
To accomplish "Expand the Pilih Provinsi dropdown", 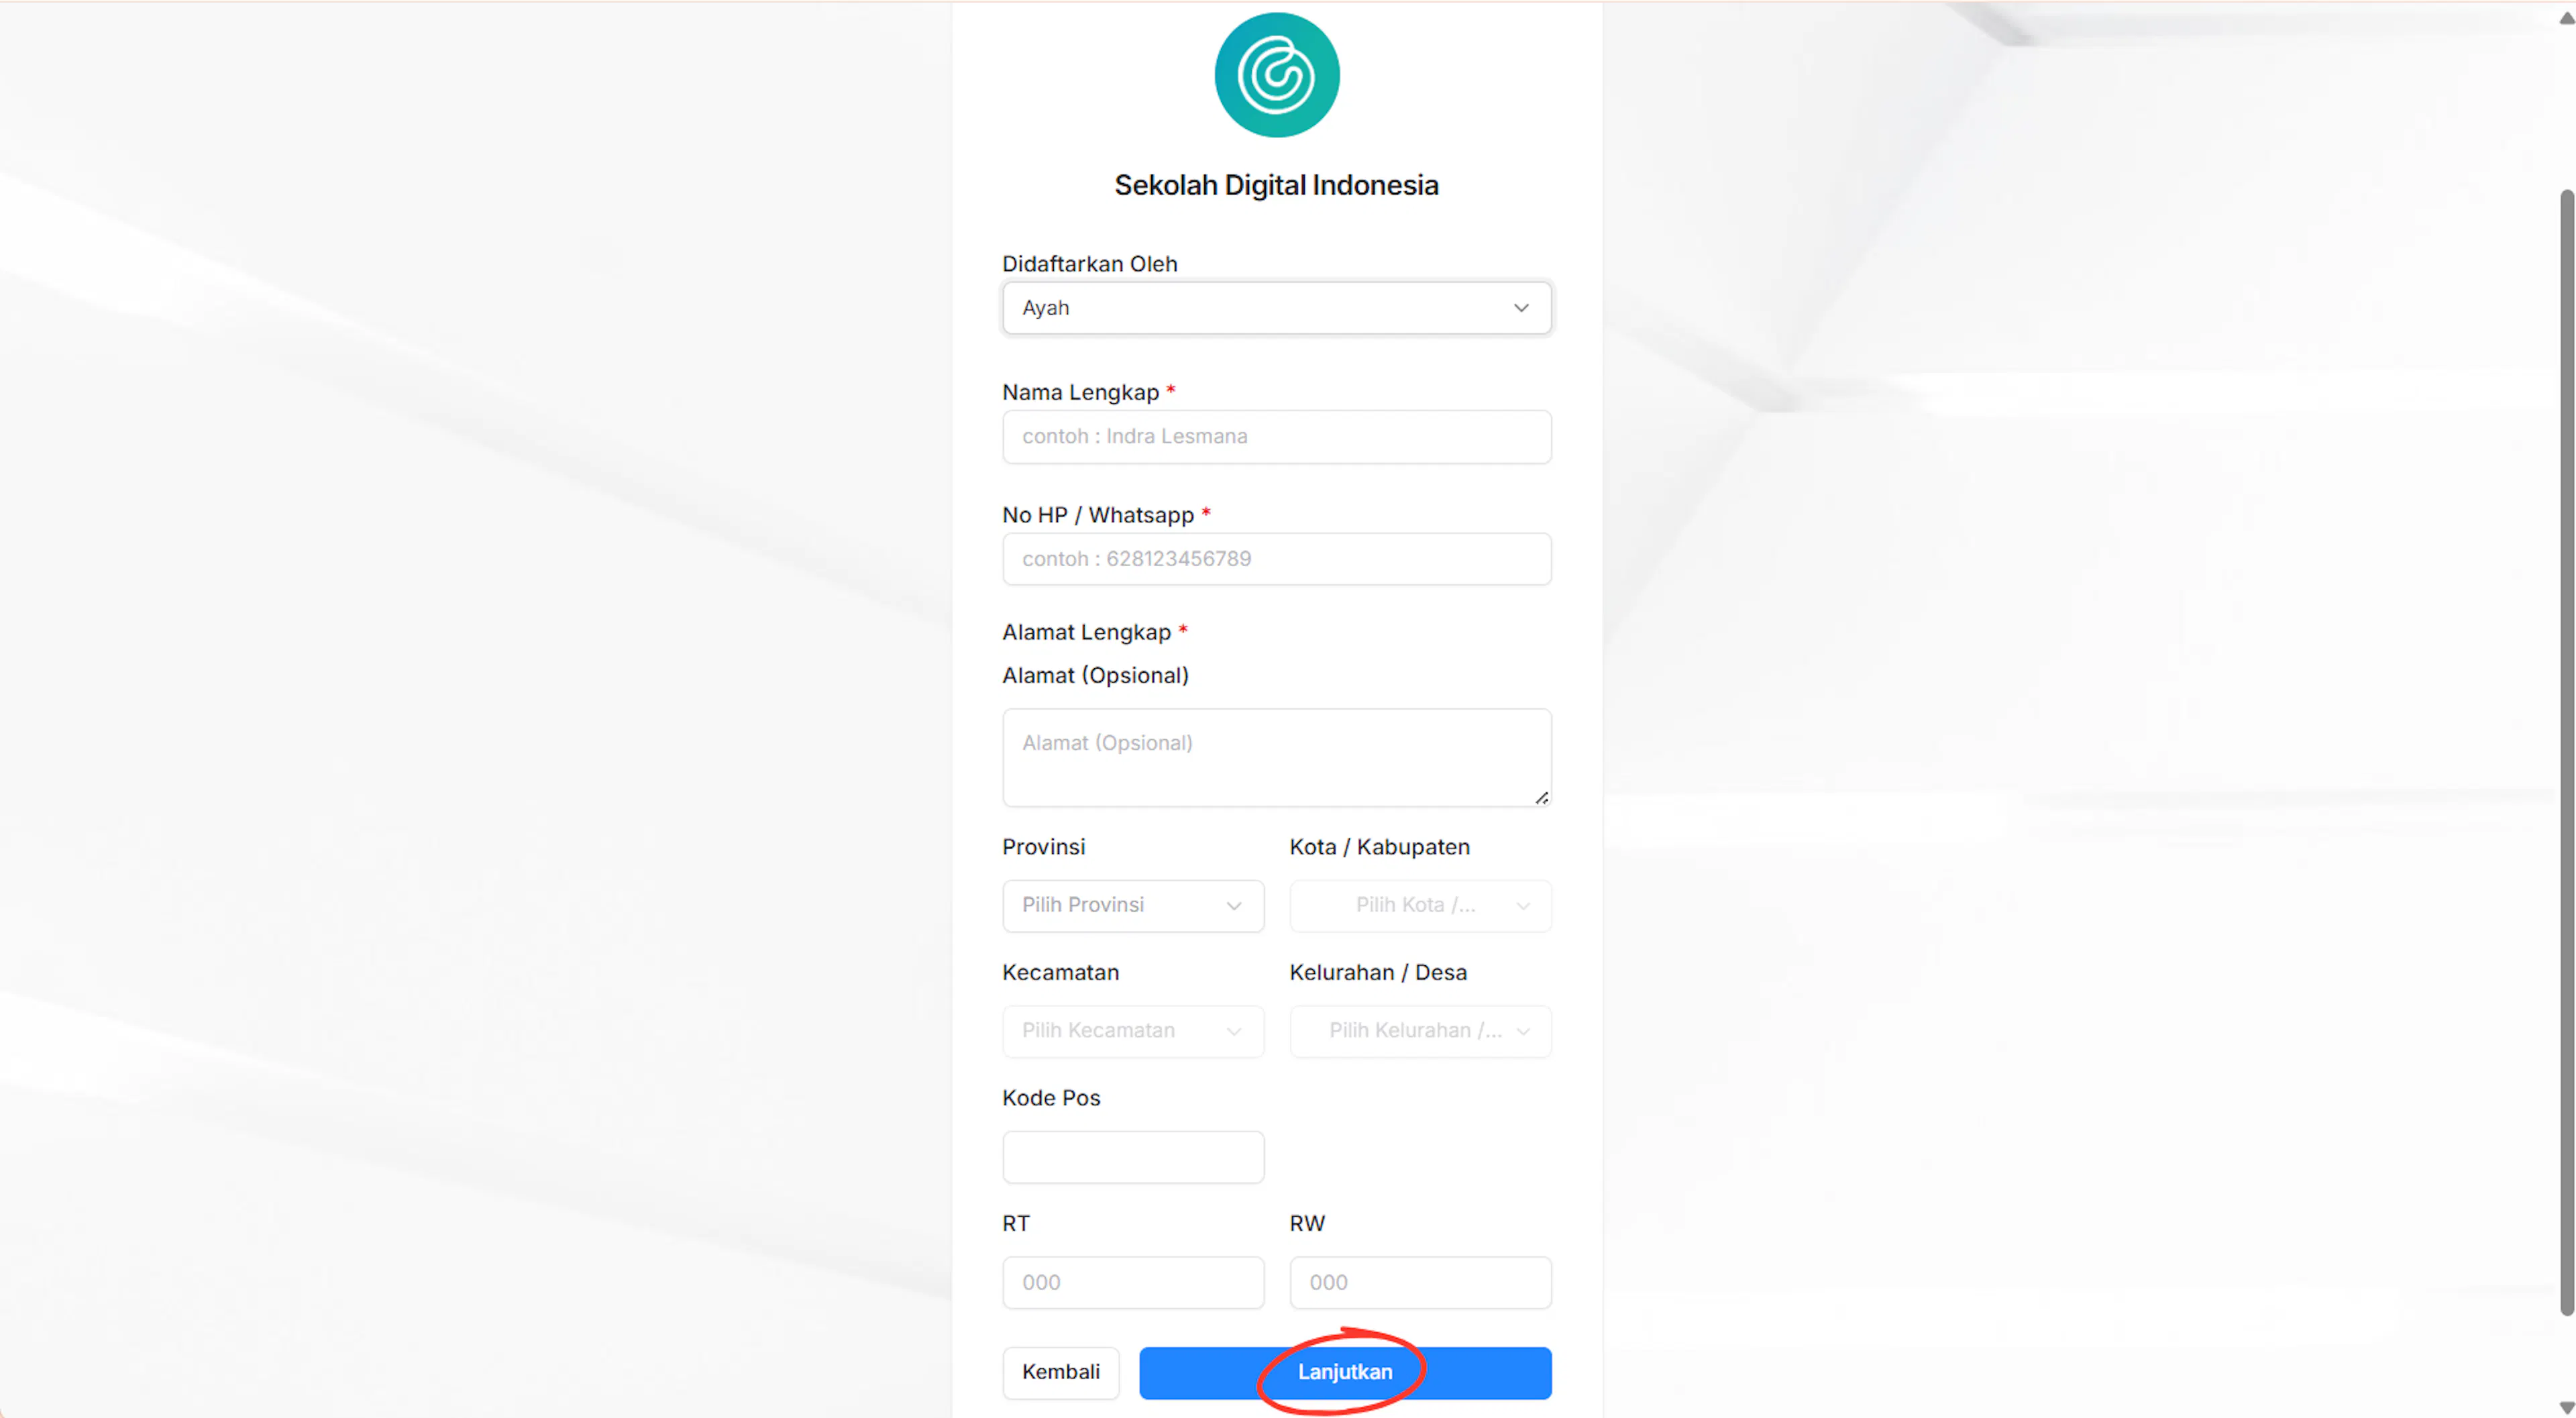I will 1133,906.
